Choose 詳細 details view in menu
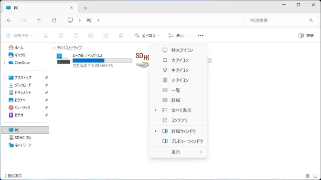 (178, 100)
